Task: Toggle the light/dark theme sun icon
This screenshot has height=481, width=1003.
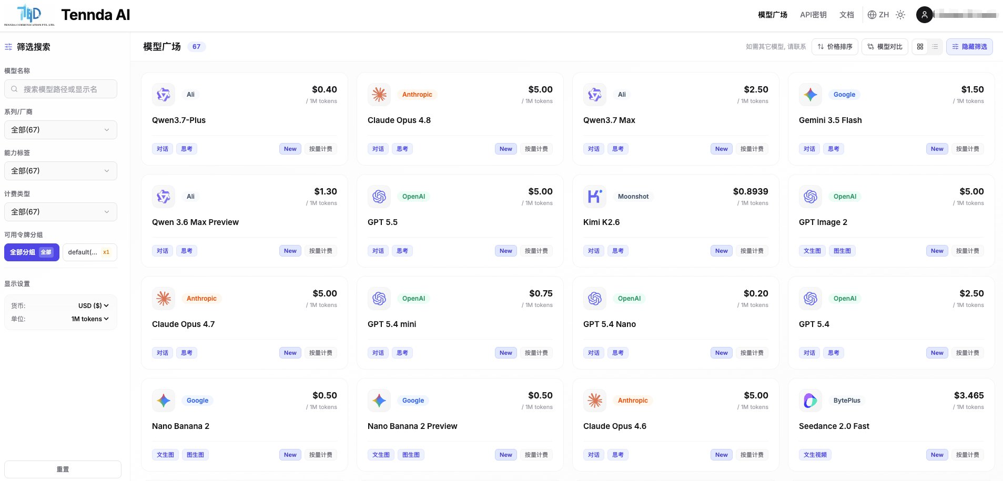Action: pos(900,15)
